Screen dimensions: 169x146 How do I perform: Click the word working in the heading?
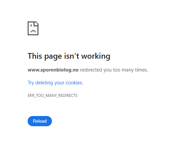(x=96, y=56)
